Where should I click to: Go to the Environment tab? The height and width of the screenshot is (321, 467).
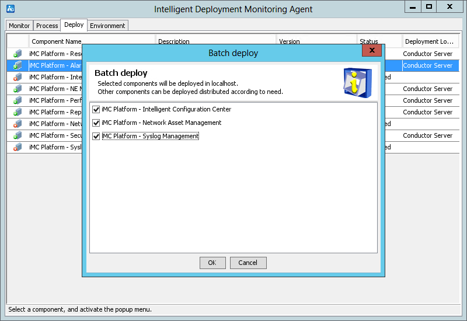[x=107, y=26]
